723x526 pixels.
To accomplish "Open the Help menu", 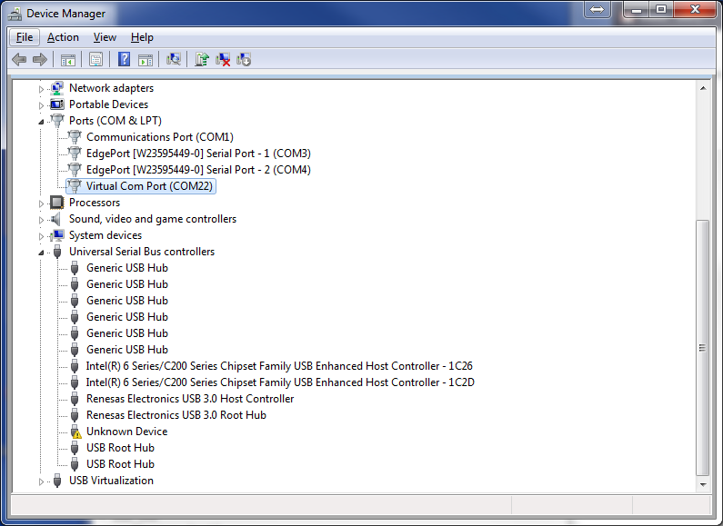I will pyautogui.click(x=142, y=37).
